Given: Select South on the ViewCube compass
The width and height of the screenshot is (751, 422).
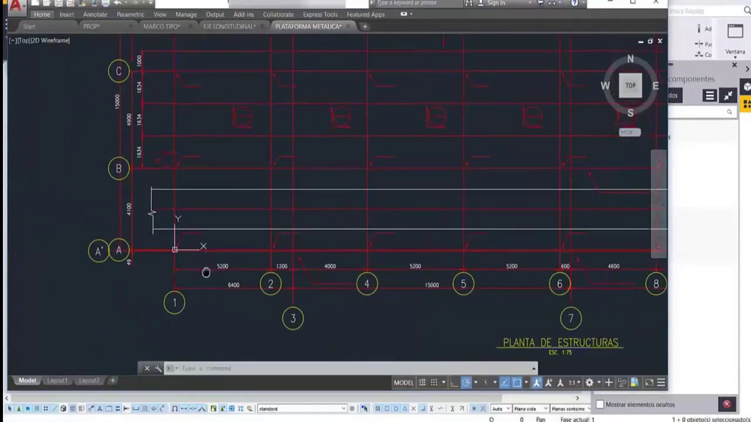Looking at the screenshot, I should point(630,113).
